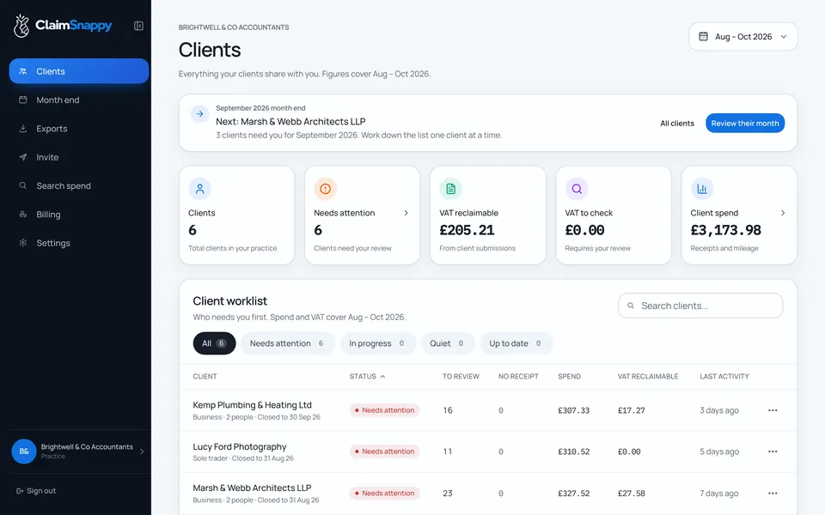The height and width of the screenshot is (515, 825).
Task: Click the All clients link in the banner
Action: click(x=677, y=124)
